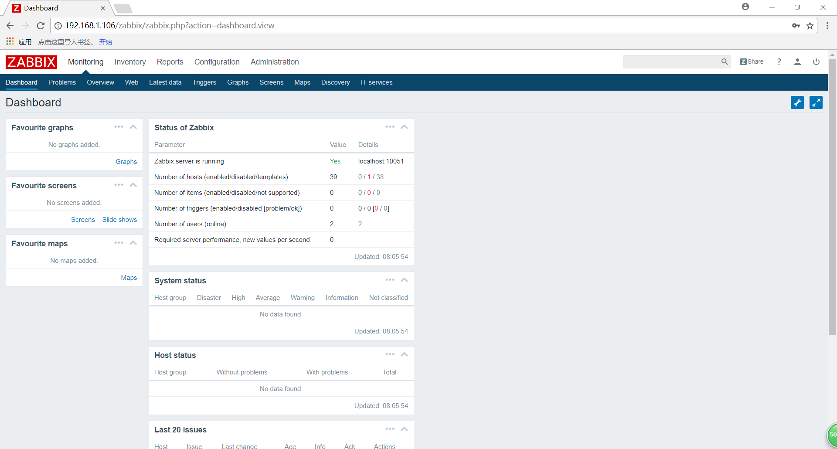Image resolution: width=837 pixels, height=449 pixels.
Task: Go to IT services submenu
Action: (x=377, y=82)
